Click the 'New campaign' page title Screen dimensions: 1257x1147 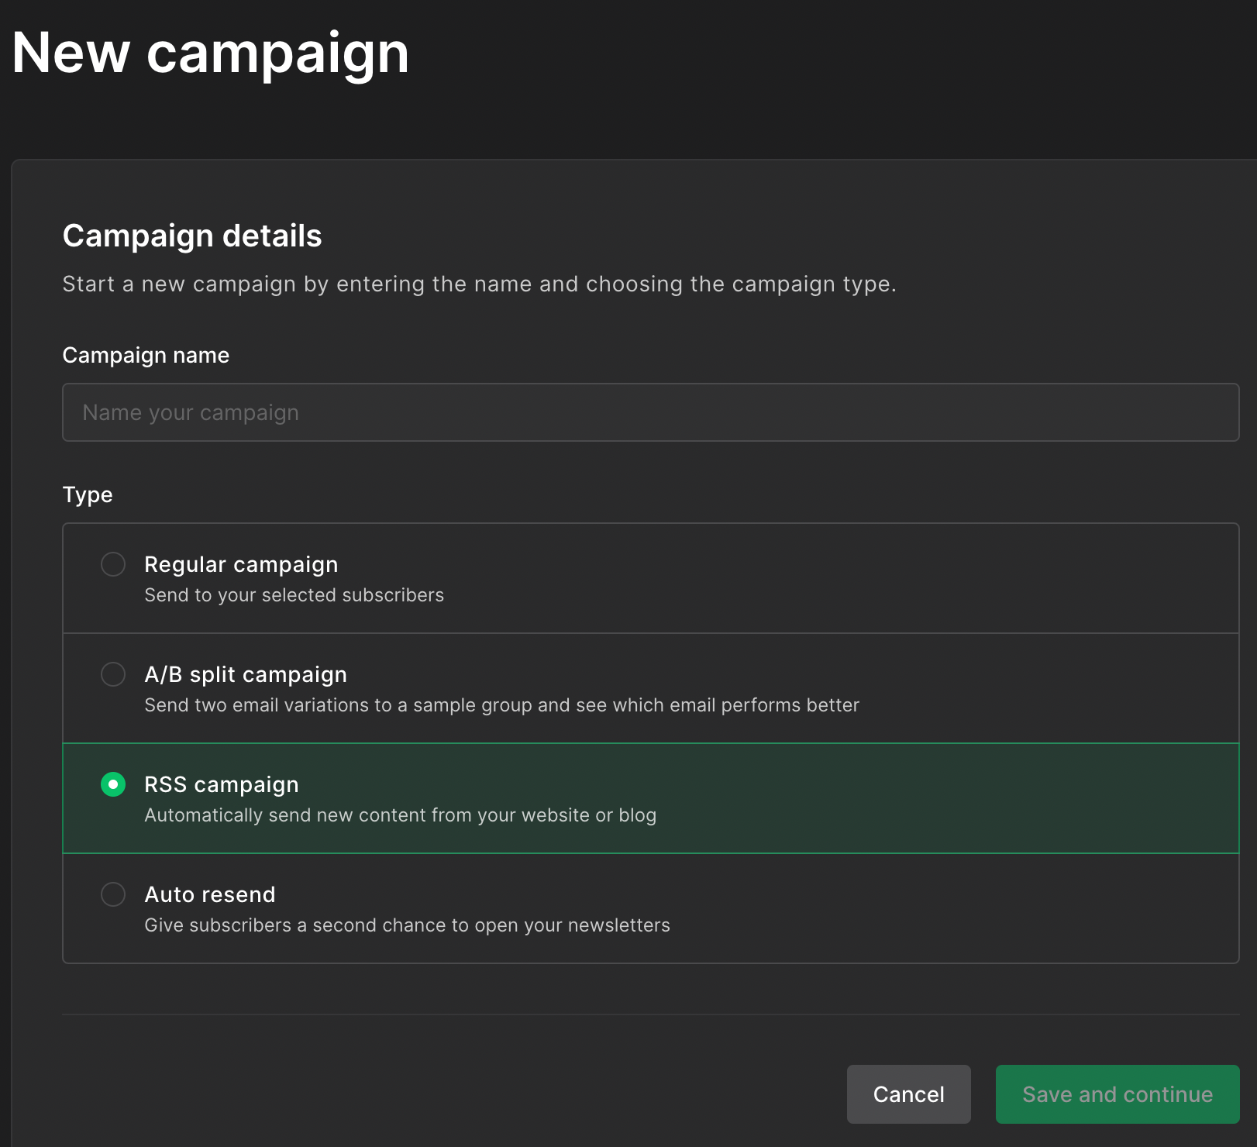[210, 53]
